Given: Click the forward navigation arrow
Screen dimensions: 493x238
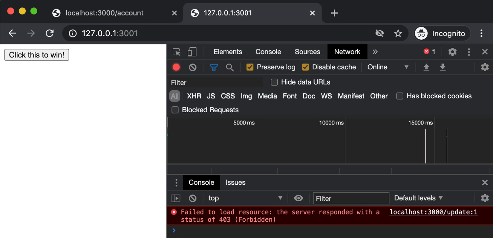Looking at the screenshot, I should [31, 33].
